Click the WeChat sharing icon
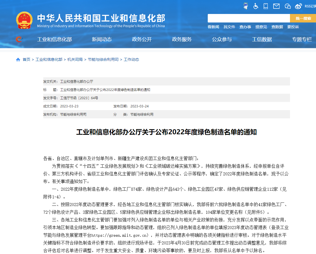This screenshot has height=254, width=316. pos(287,6)
